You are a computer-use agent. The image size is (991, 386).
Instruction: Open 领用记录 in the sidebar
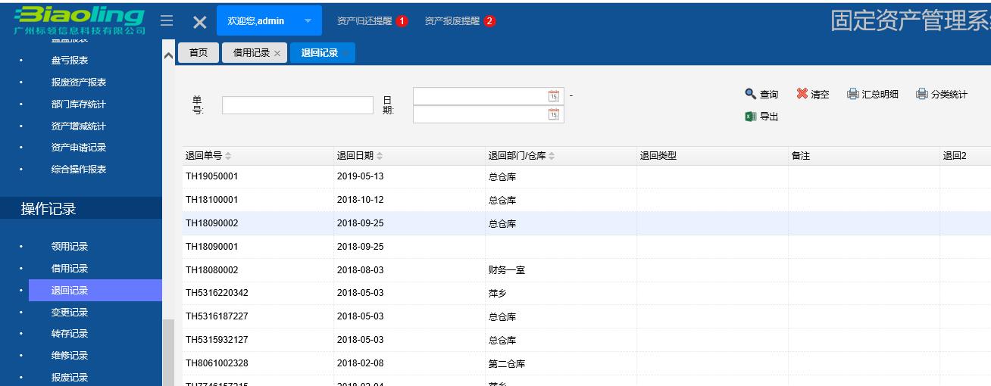click(x=70, y=247)
